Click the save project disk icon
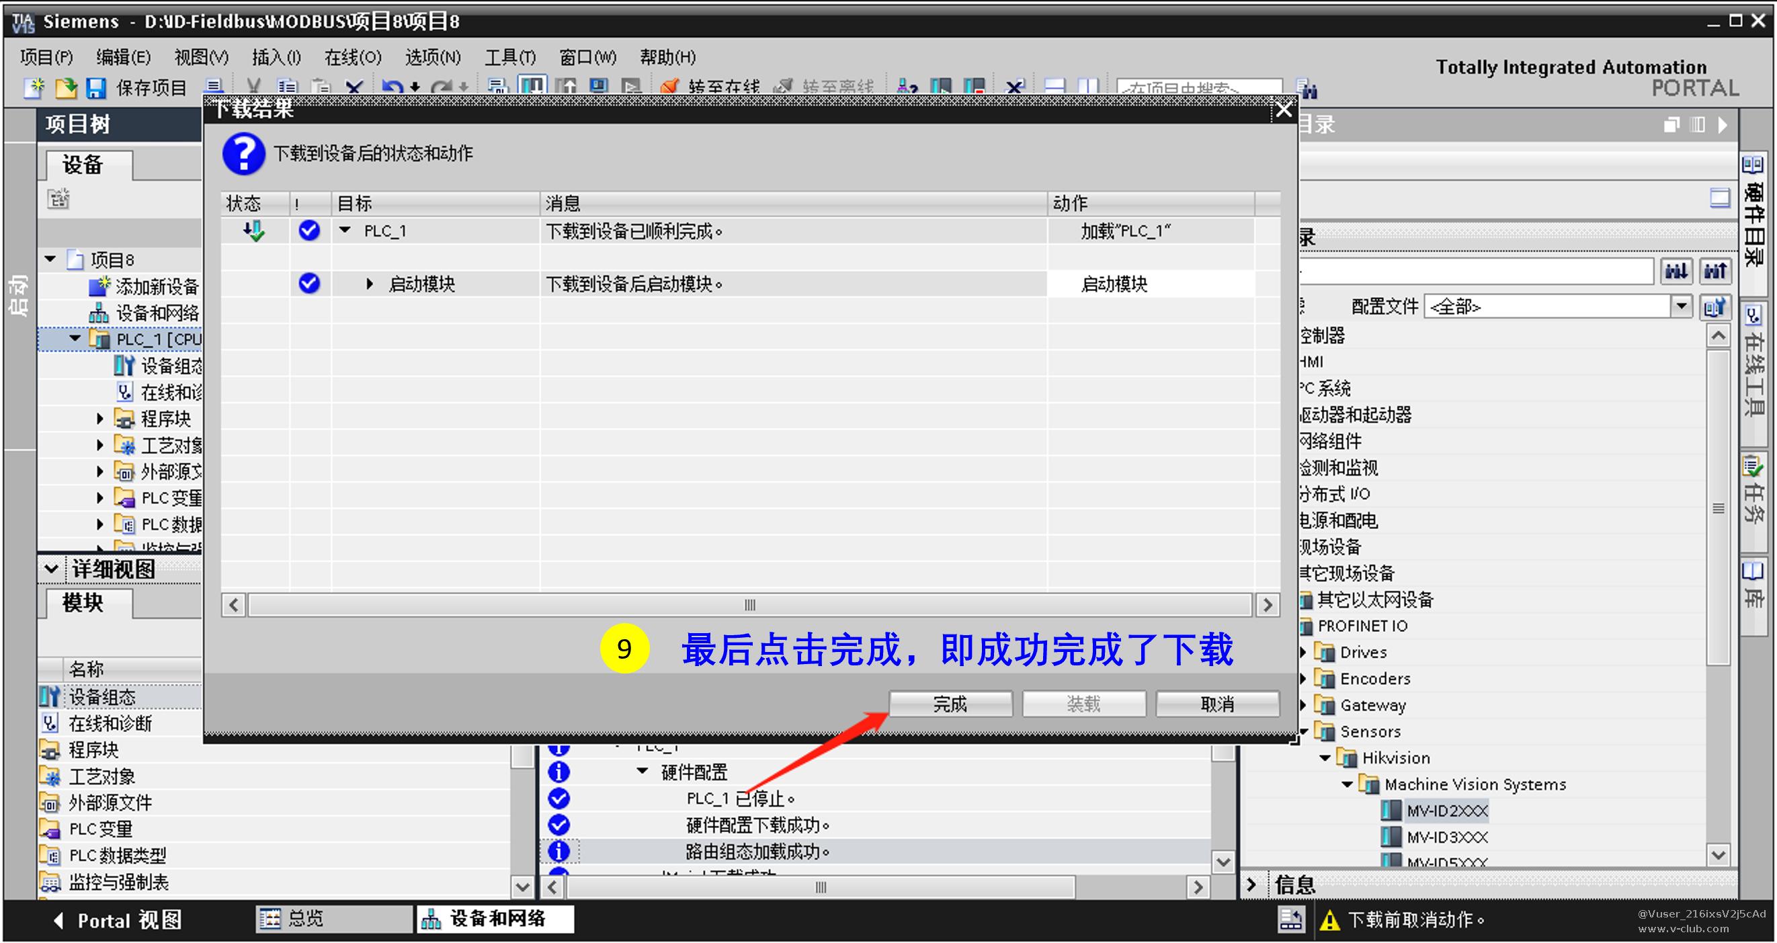 [95, 88]
